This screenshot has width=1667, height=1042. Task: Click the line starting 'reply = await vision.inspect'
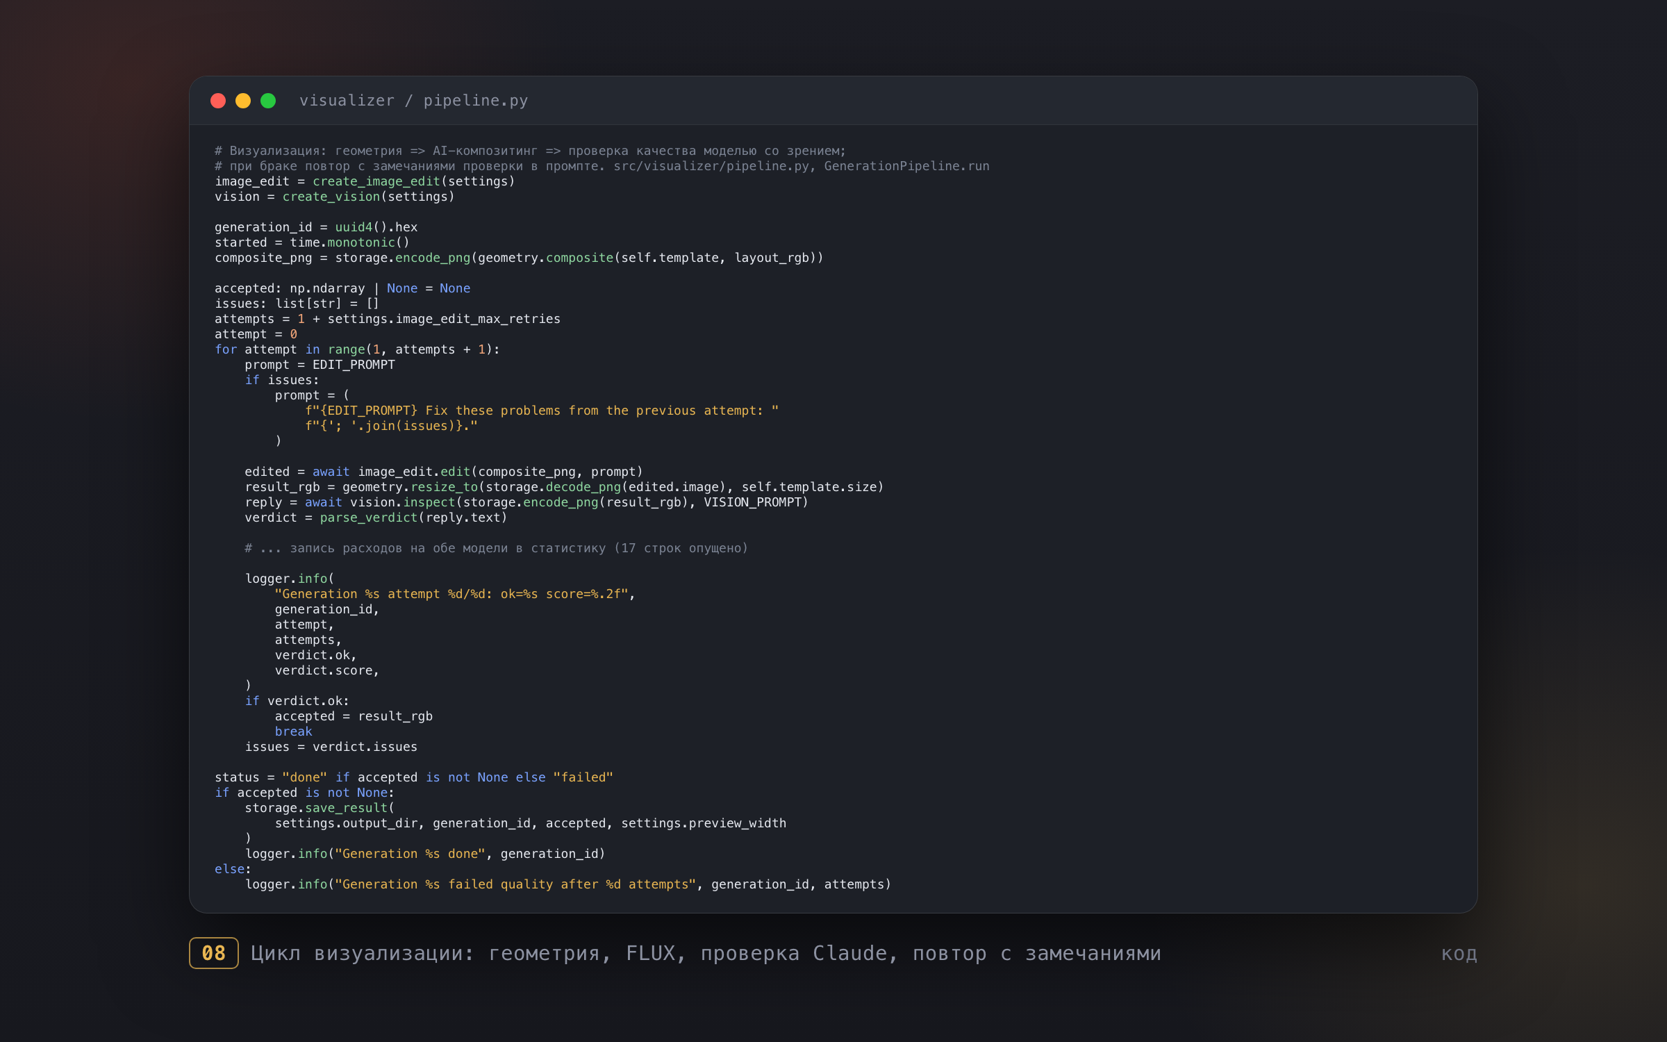[x=526, y=502]
